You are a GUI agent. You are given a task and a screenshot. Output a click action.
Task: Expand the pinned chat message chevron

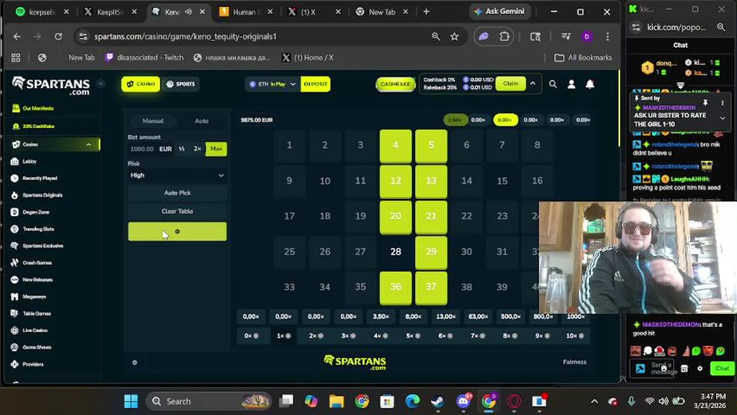pyautogui.click(x=722, y=118)
